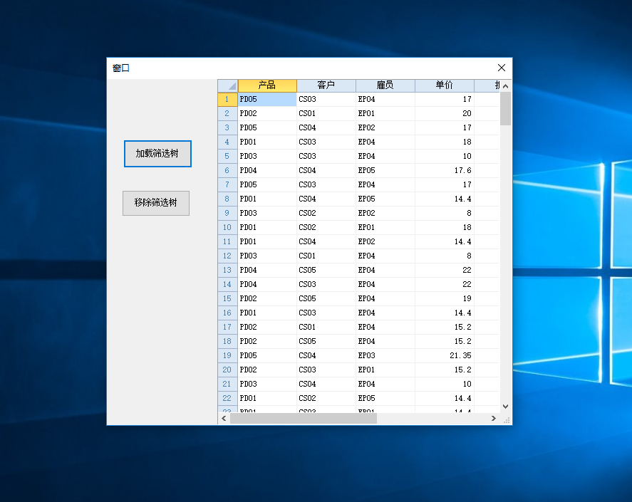The image size is (632, 502).
Task: Click the EP02 cell in row 3
Action: pyautogui.click(x=385, y=127)
